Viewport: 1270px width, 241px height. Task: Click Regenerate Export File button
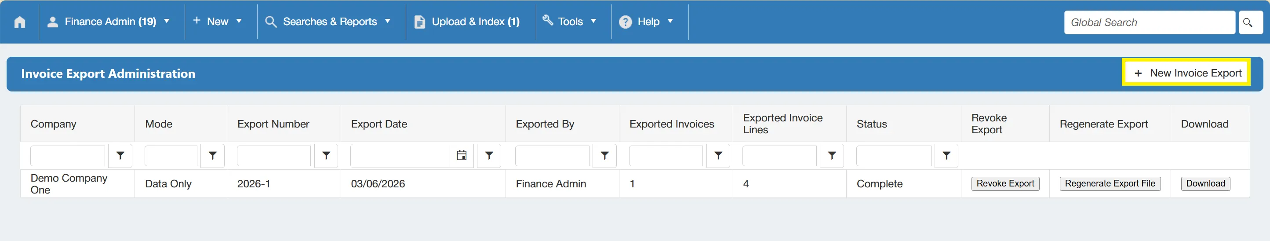click(1110, 183)
